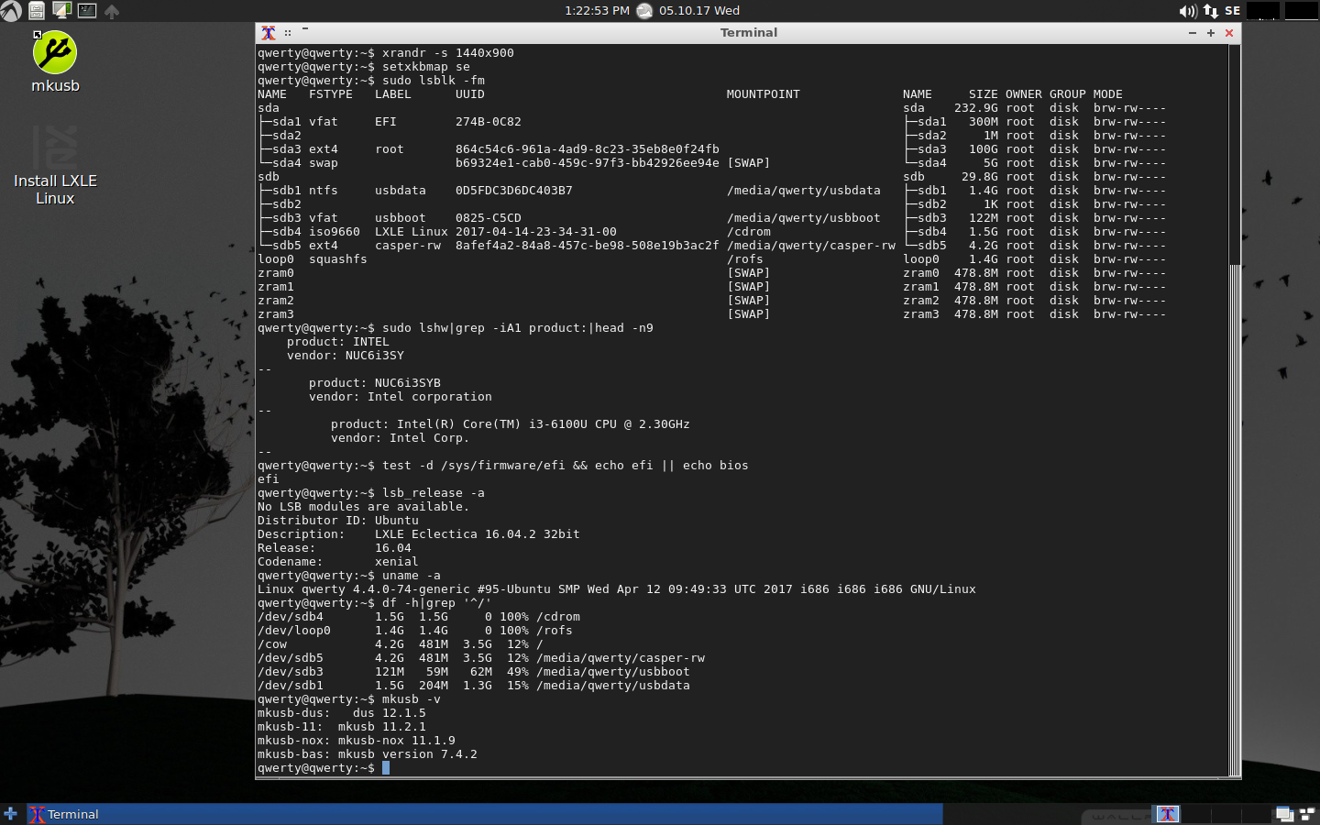This screenshot has height=825, width=1320.
Task: Click the xterm icon in Terminal titlebar
Action: point(269,33)
